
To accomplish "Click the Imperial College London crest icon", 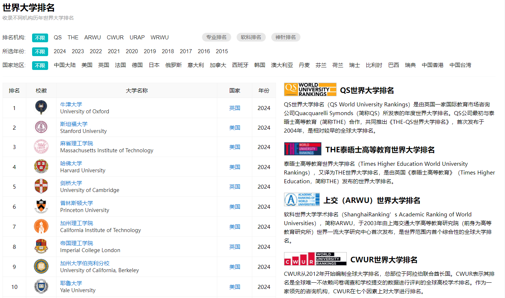I will click(x=41, y=247).
